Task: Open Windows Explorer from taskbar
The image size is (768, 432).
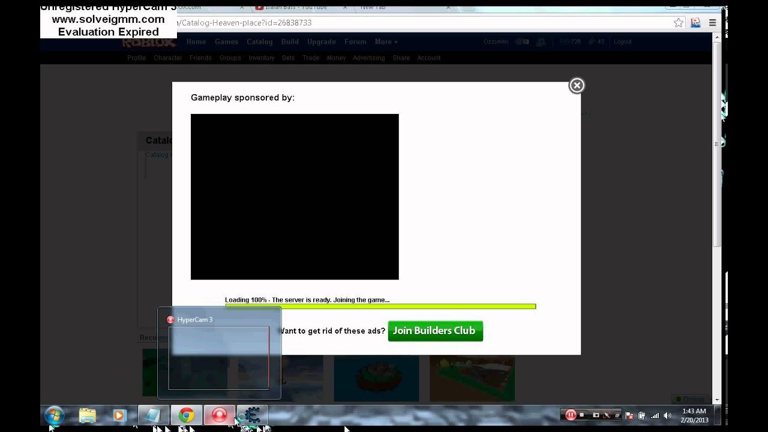Action: [x=88, y=415]
